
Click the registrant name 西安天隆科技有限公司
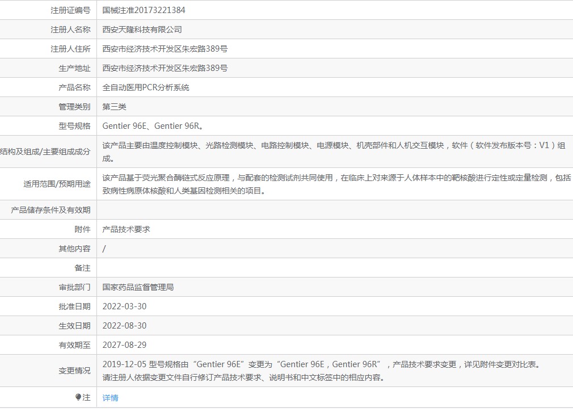click(142, 30)
